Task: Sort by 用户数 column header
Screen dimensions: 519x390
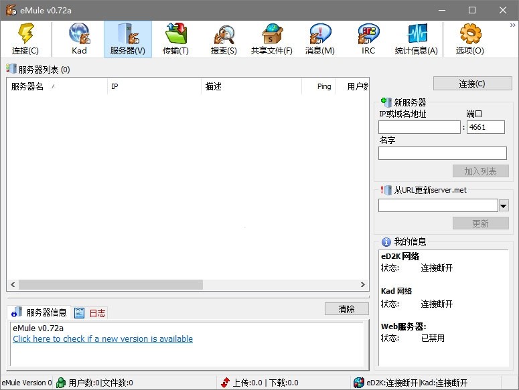Action: (352, 86)
